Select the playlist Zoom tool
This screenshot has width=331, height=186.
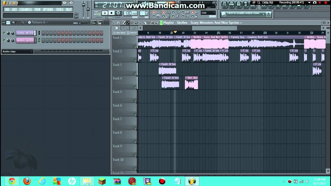click(153, 23)
